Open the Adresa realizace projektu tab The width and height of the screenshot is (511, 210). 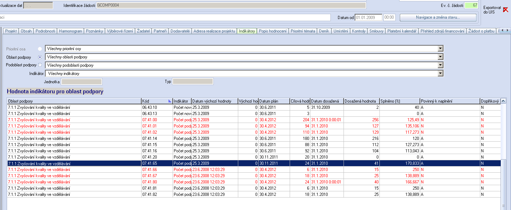[214, 31]
